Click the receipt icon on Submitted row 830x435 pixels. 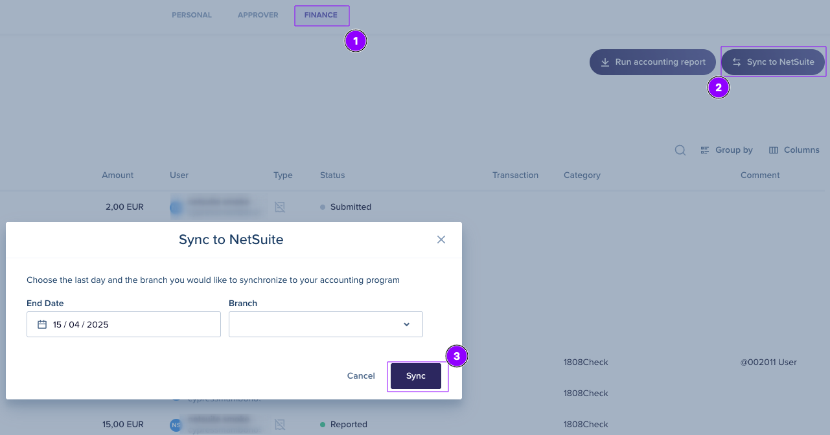tap(280, 207)
